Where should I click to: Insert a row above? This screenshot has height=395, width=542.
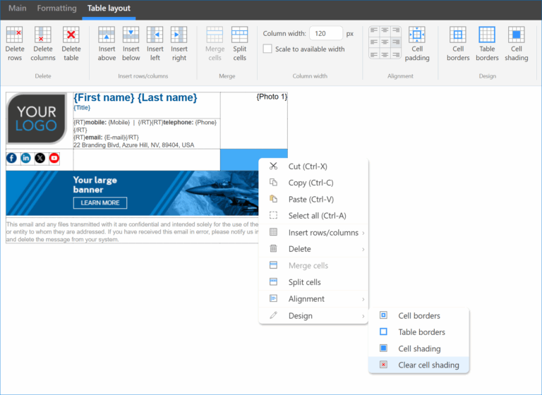(x=107, y=44)
